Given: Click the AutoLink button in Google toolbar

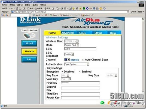Looking at the screenshot, I should coord(65,15).
